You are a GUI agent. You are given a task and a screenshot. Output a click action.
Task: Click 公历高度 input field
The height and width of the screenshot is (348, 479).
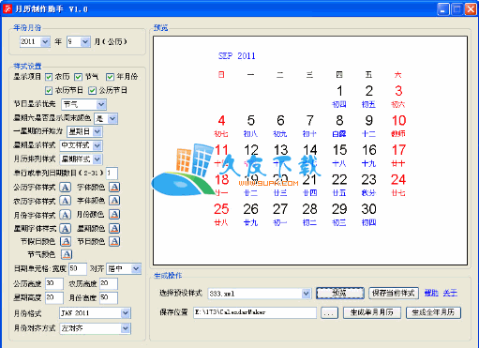click(x=54, y=283)
